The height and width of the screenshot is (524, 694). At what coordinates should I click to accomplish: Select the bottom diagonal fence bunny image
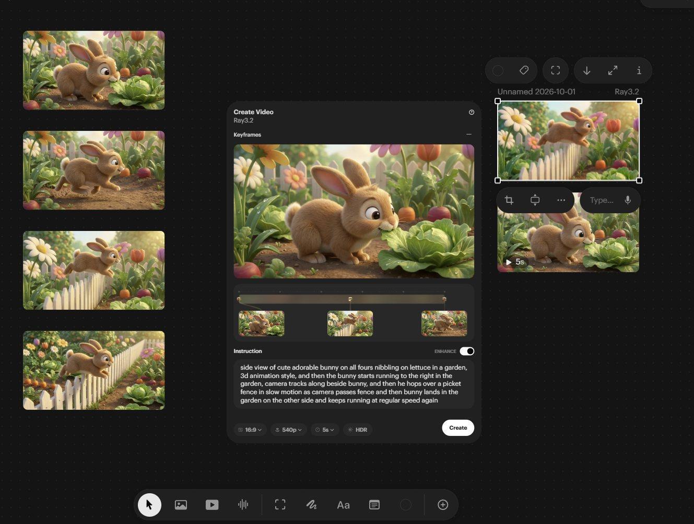pos(94,371)
